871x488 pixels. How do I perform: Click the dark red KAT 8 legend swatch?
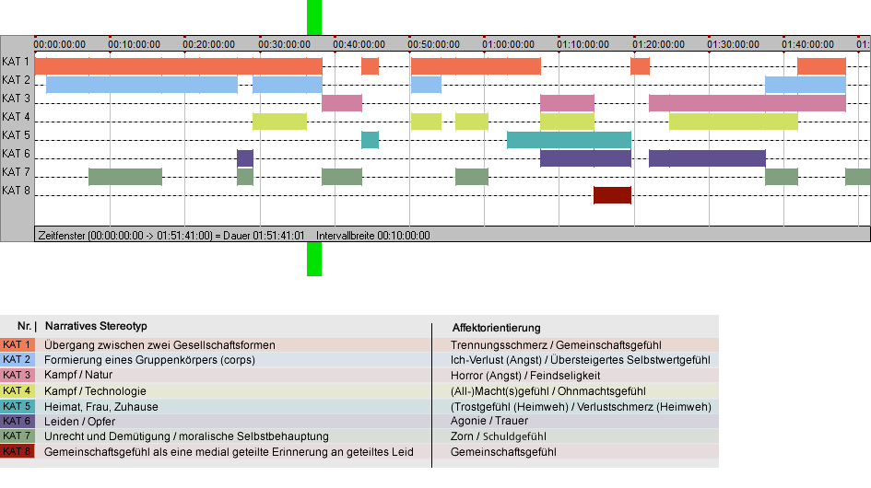(x=18, y=451)
